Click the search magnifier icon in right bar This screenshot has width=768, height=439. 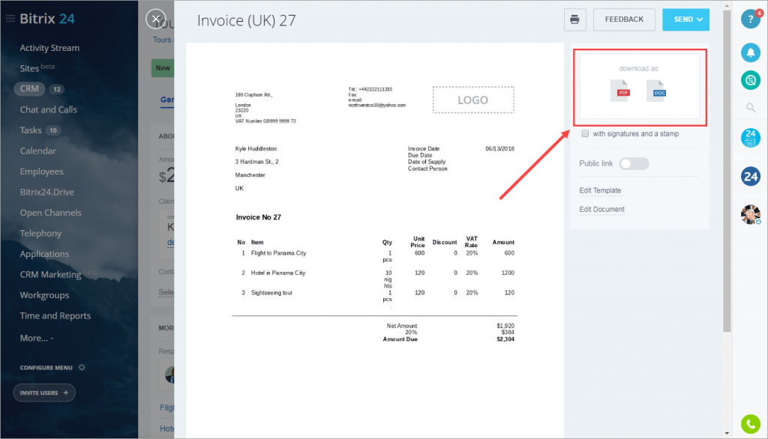click(750, 108)
